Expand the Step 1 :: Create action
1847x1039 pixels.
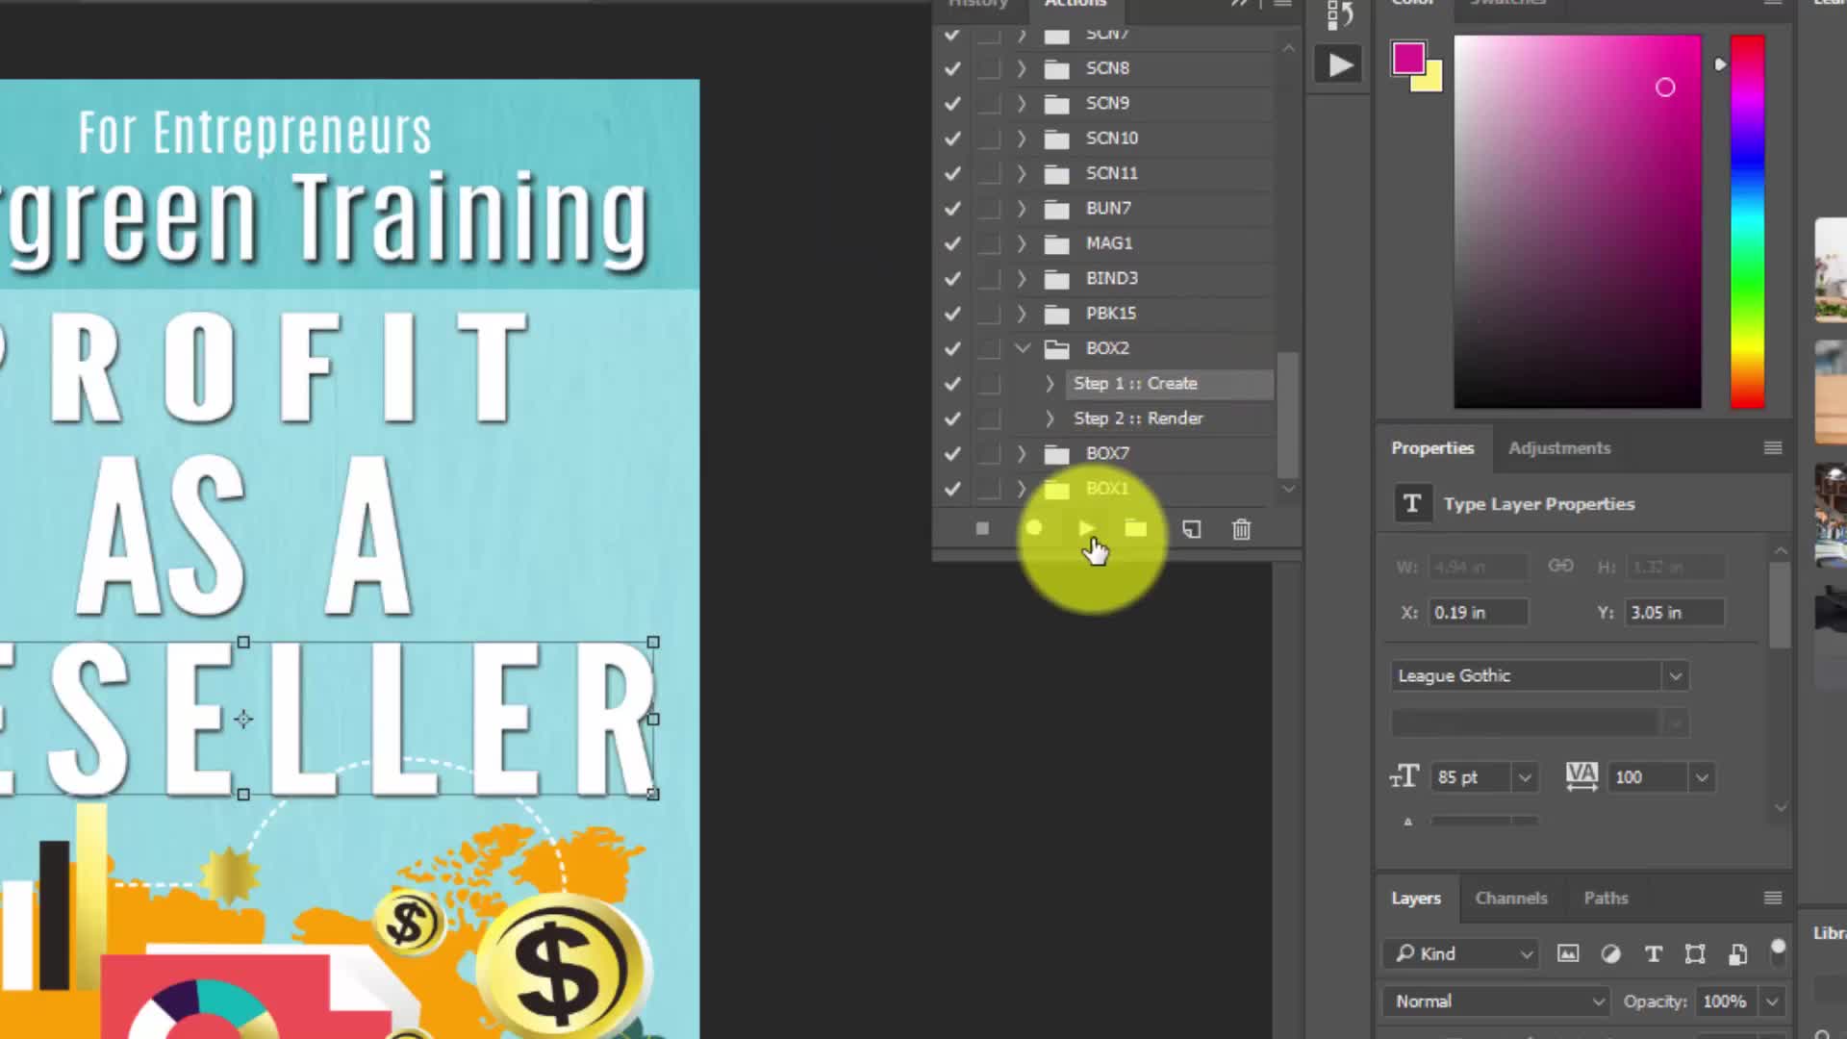[x=1050, y=383]
